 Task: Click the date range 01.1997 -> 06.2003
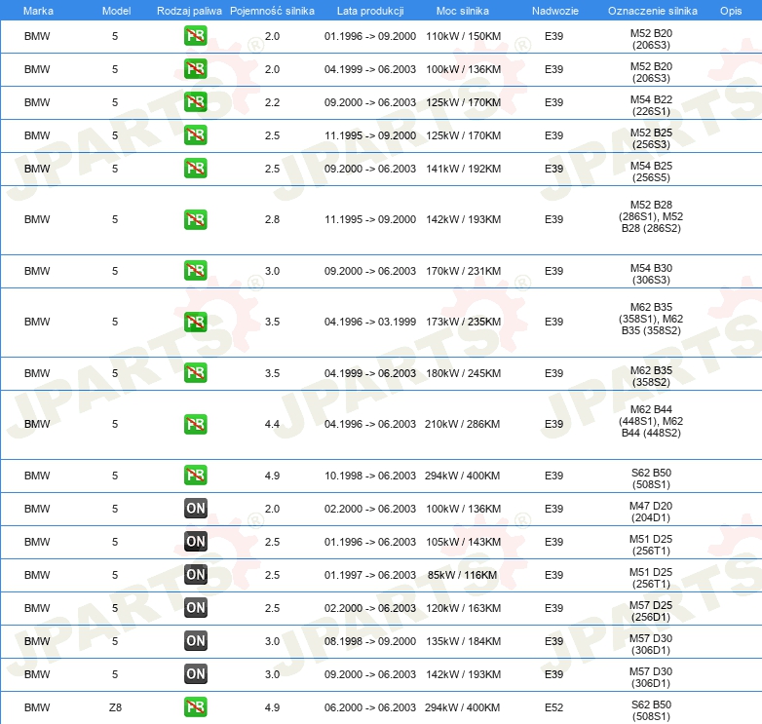[x=370, y=575]
